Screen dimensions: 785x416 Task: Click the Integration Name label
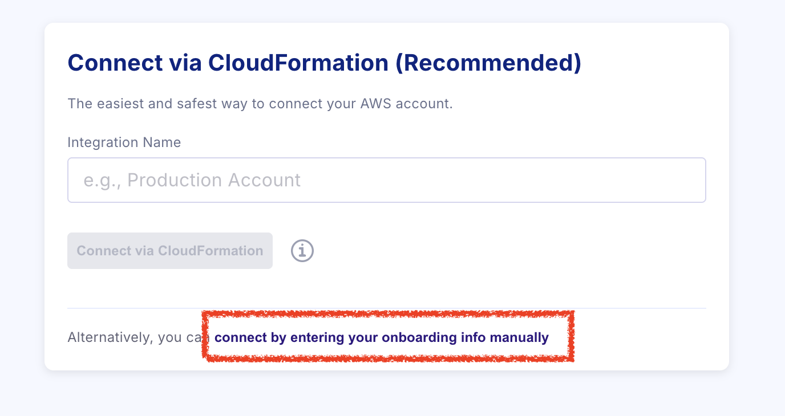pos(124,142)
